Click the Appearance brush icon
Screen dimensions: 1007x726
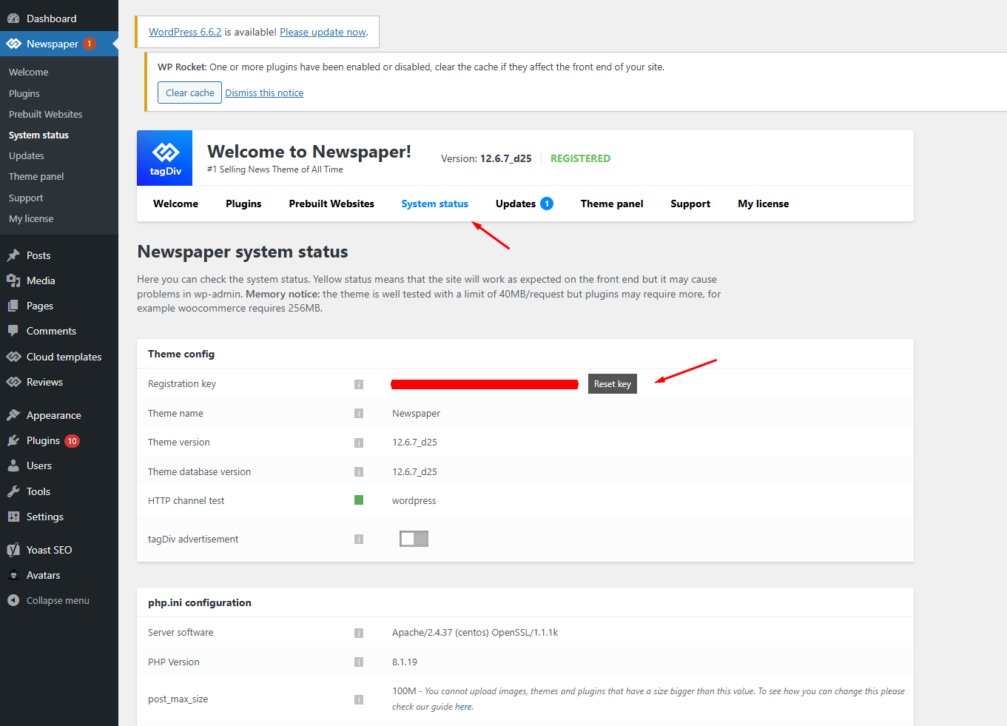pos(13,415)
